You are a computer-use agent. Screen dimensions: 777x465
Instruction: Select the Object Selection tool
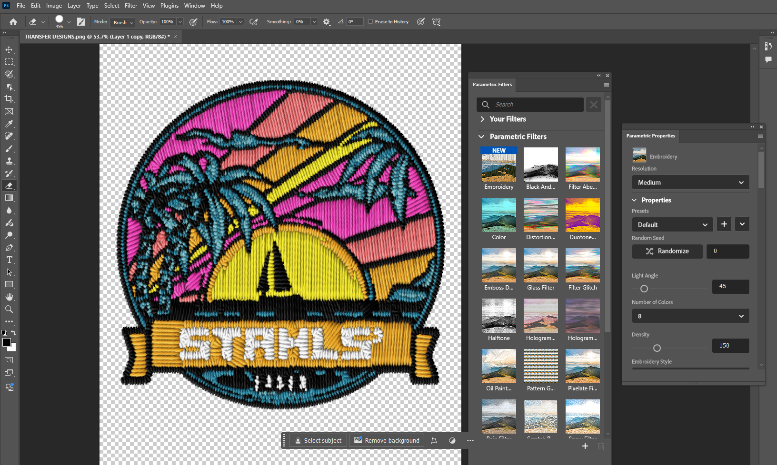pyautogui.click(x=9, y=87)
